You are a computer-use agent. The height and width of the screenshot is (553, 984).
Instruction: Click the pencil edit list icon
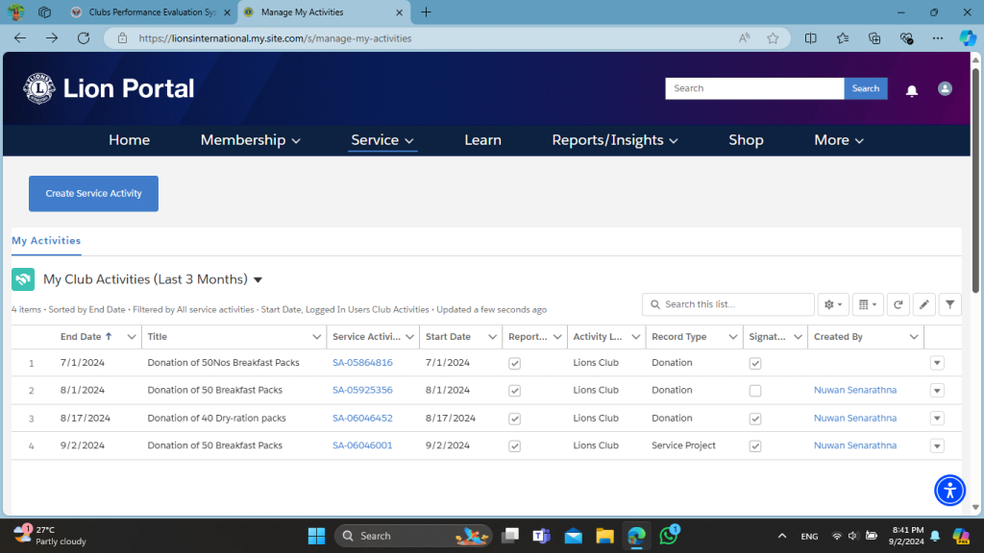(924, 304)
